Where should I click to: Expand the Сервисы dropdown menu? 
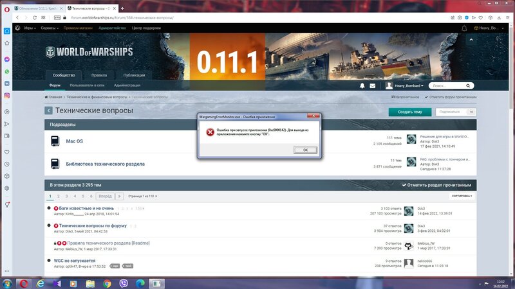point(50,28)
